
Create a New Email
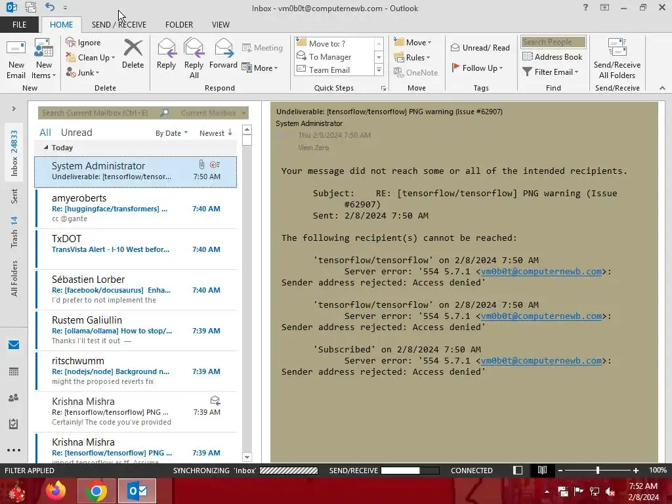(x=16, y=59)
